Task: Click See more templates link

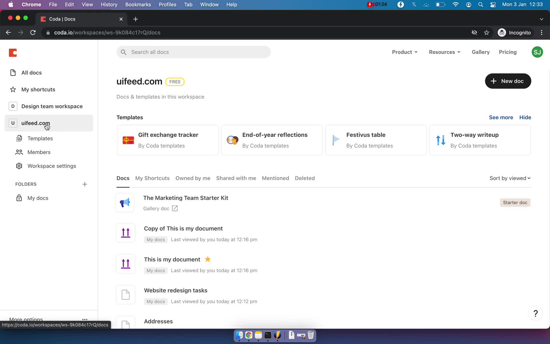Action: coord(501,117)
